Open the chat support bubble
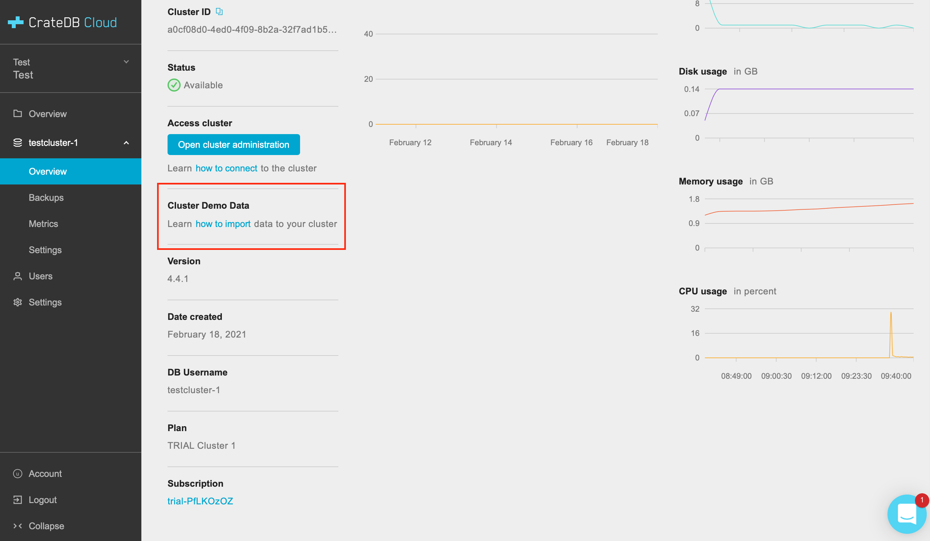 [906, 514]
